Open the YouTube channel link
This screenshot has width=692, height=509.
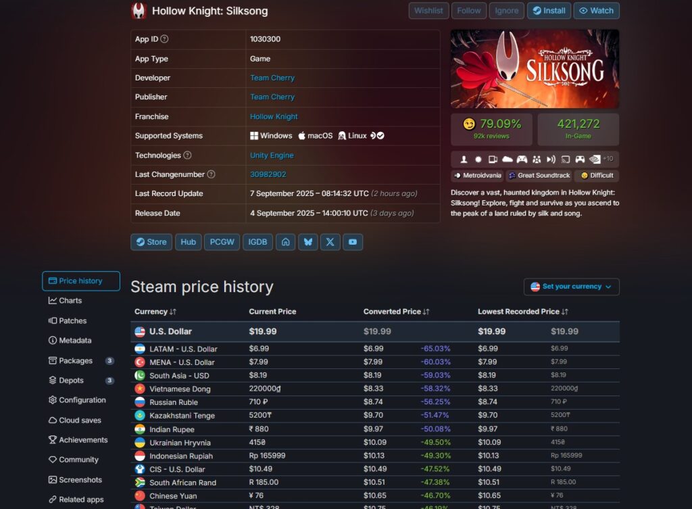click(x=353, y=242)
